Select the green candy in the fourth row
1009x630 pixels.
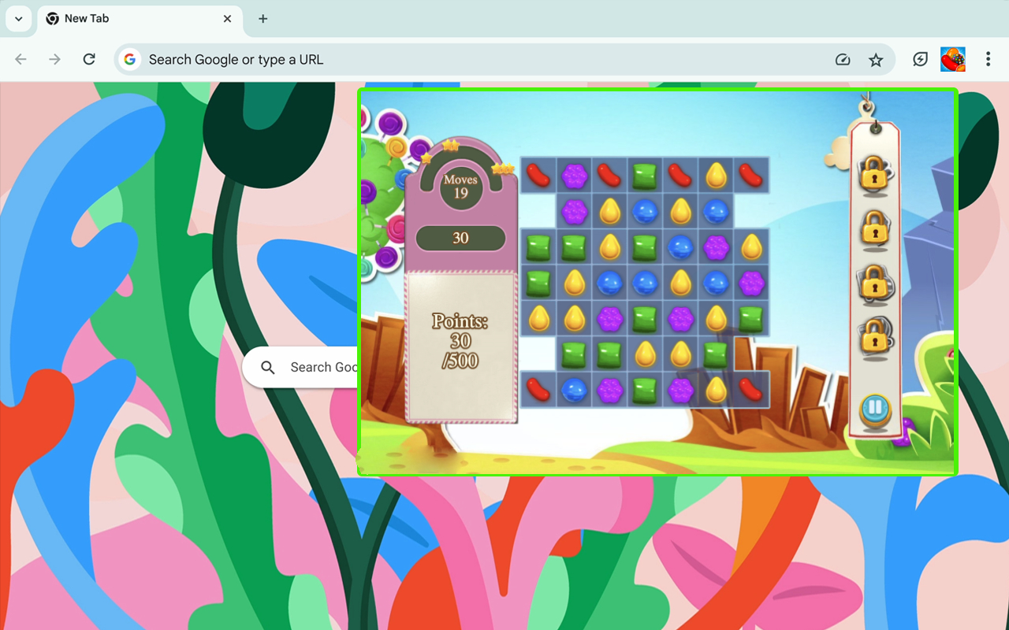coord(538,283)
